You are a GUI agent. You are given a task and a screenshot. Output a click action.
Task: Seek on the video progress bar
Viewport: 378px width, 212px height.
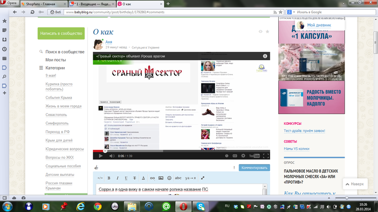pos(181,151)
